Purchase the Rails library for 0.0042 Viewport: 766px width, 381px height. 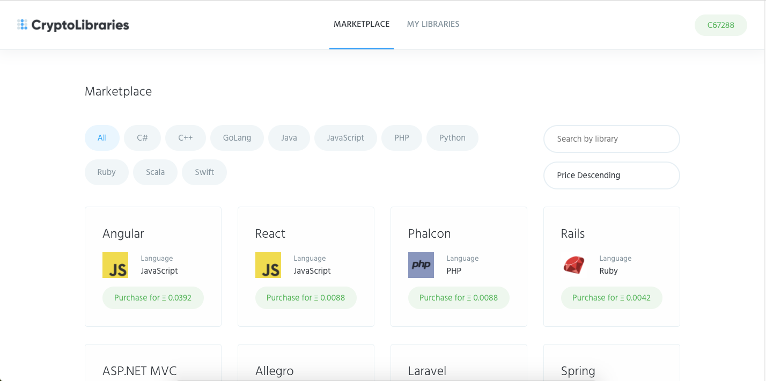(612, 297)
